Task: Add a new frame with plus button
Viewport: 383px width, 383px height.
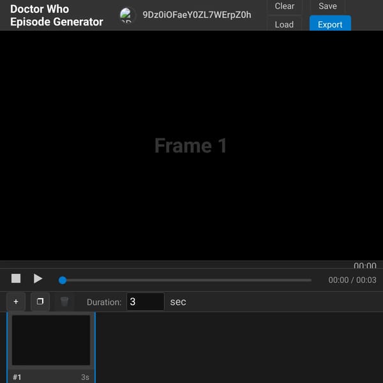Action: (16, 302)
